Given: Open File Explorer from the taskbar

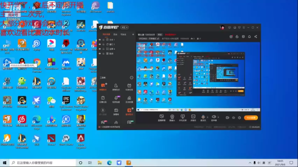Looking at the screenshot, I should [x=99, y=163].
